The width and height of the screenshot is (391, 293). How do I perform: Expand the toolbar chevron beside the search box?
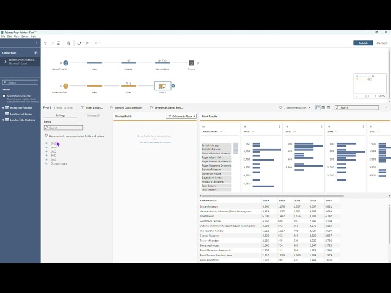tap(387, 107)
